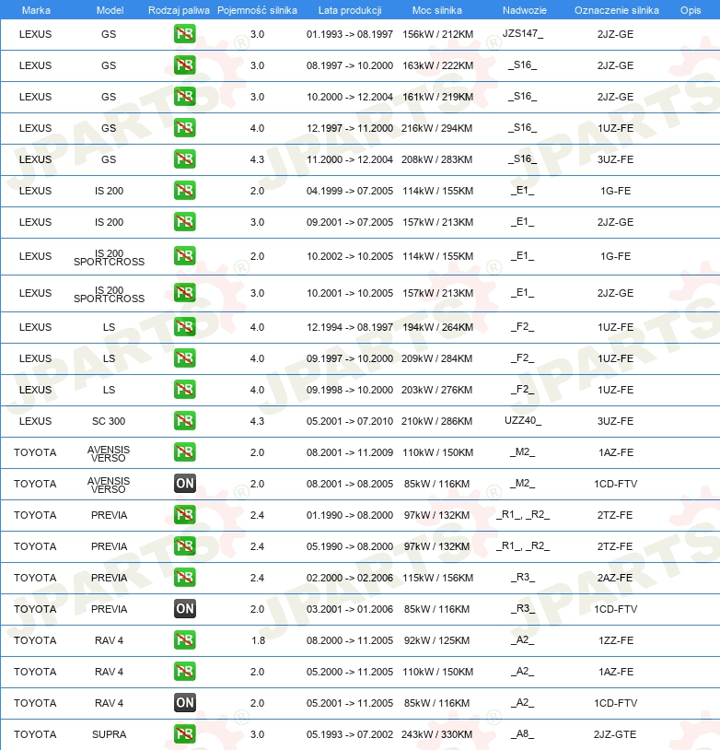This screenshot has width=720, height=750.
Task: Select production dates 02.2000 -> 02.2006
Action: pos(350,578)
